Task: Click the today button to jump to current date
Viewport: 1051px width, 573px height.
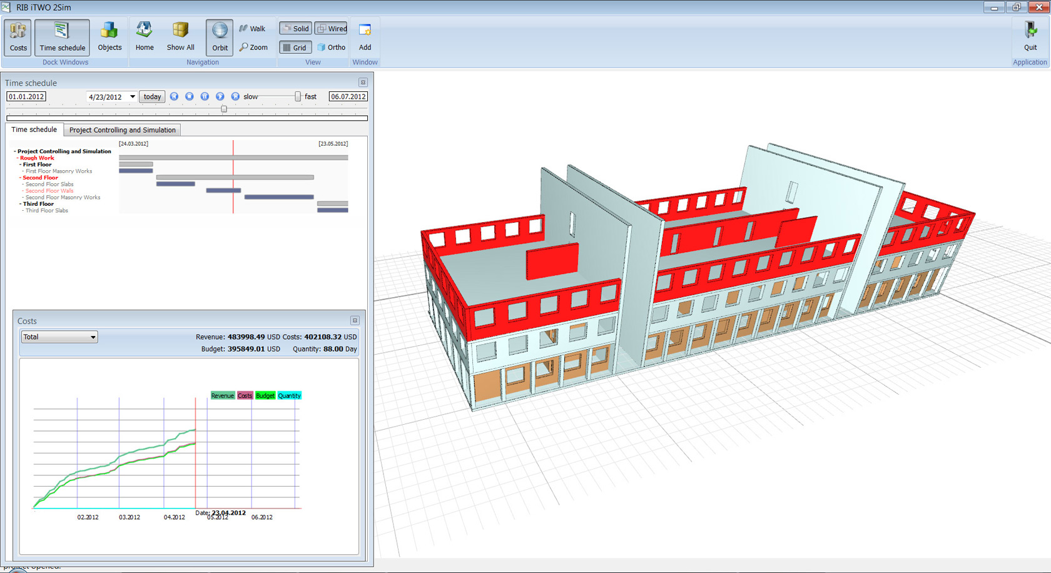Action: pyautogui.click(x=151, y=96)
